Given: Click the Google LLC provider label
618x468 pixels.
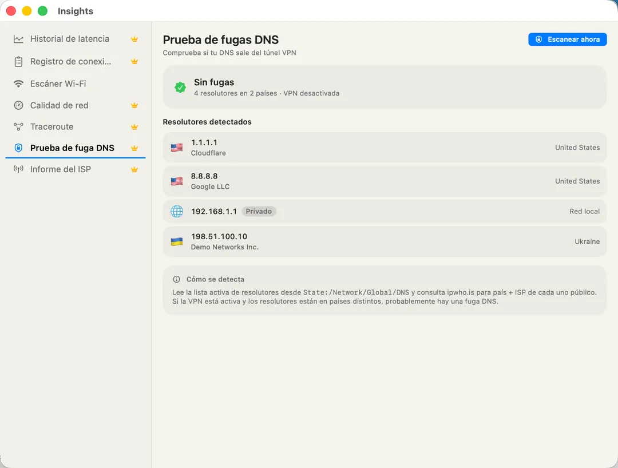Looking at the screenshot, I should (x=210, y=187).
